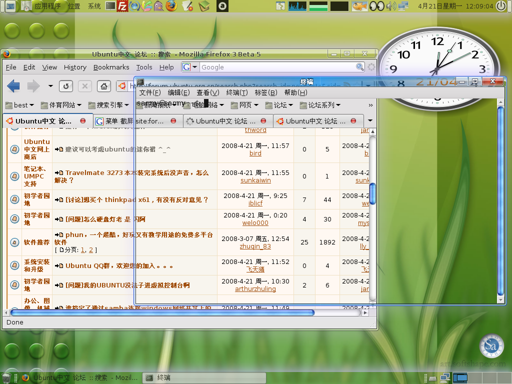Click the system monitor graph applet

coord(297,6)
